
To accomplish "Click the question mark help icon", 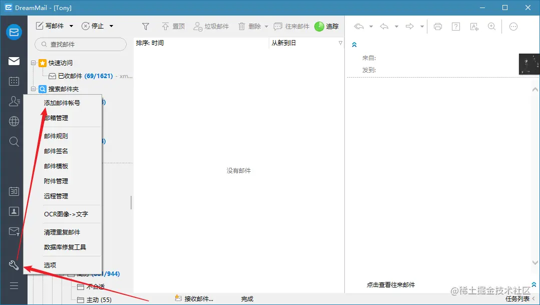I will click(x=456, y=27).
